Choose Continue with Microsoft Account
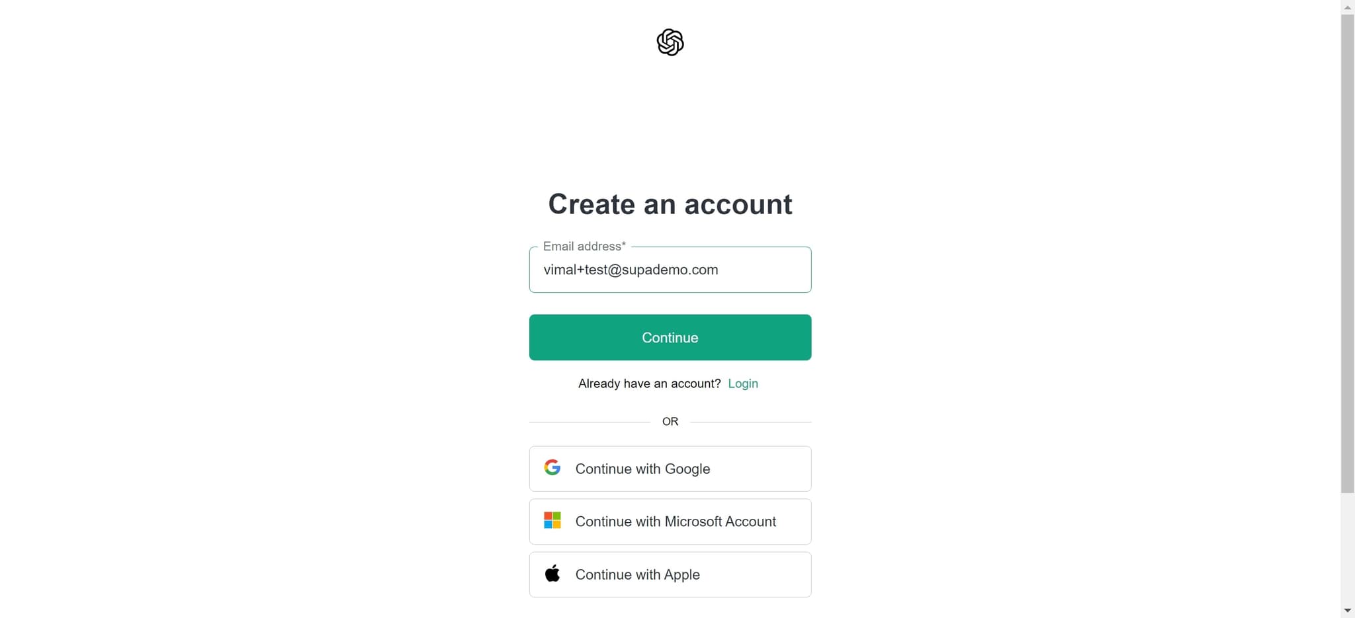The height and width of the screenshot is (618, 1355). (x=670, y=521)
